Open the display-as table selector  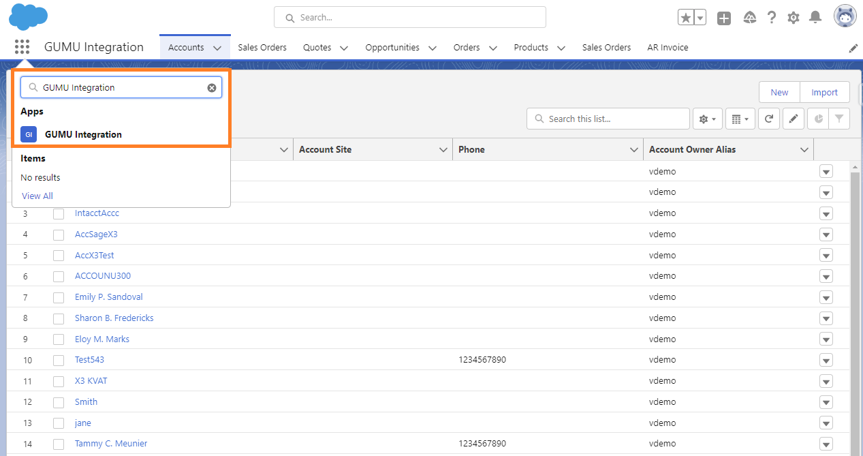740,119
